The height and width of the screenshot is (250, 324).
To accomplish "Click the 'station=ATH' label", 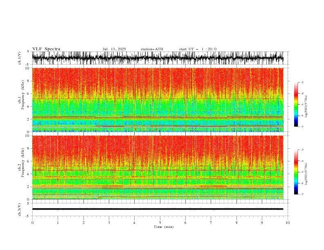I will tap(152, 49).
